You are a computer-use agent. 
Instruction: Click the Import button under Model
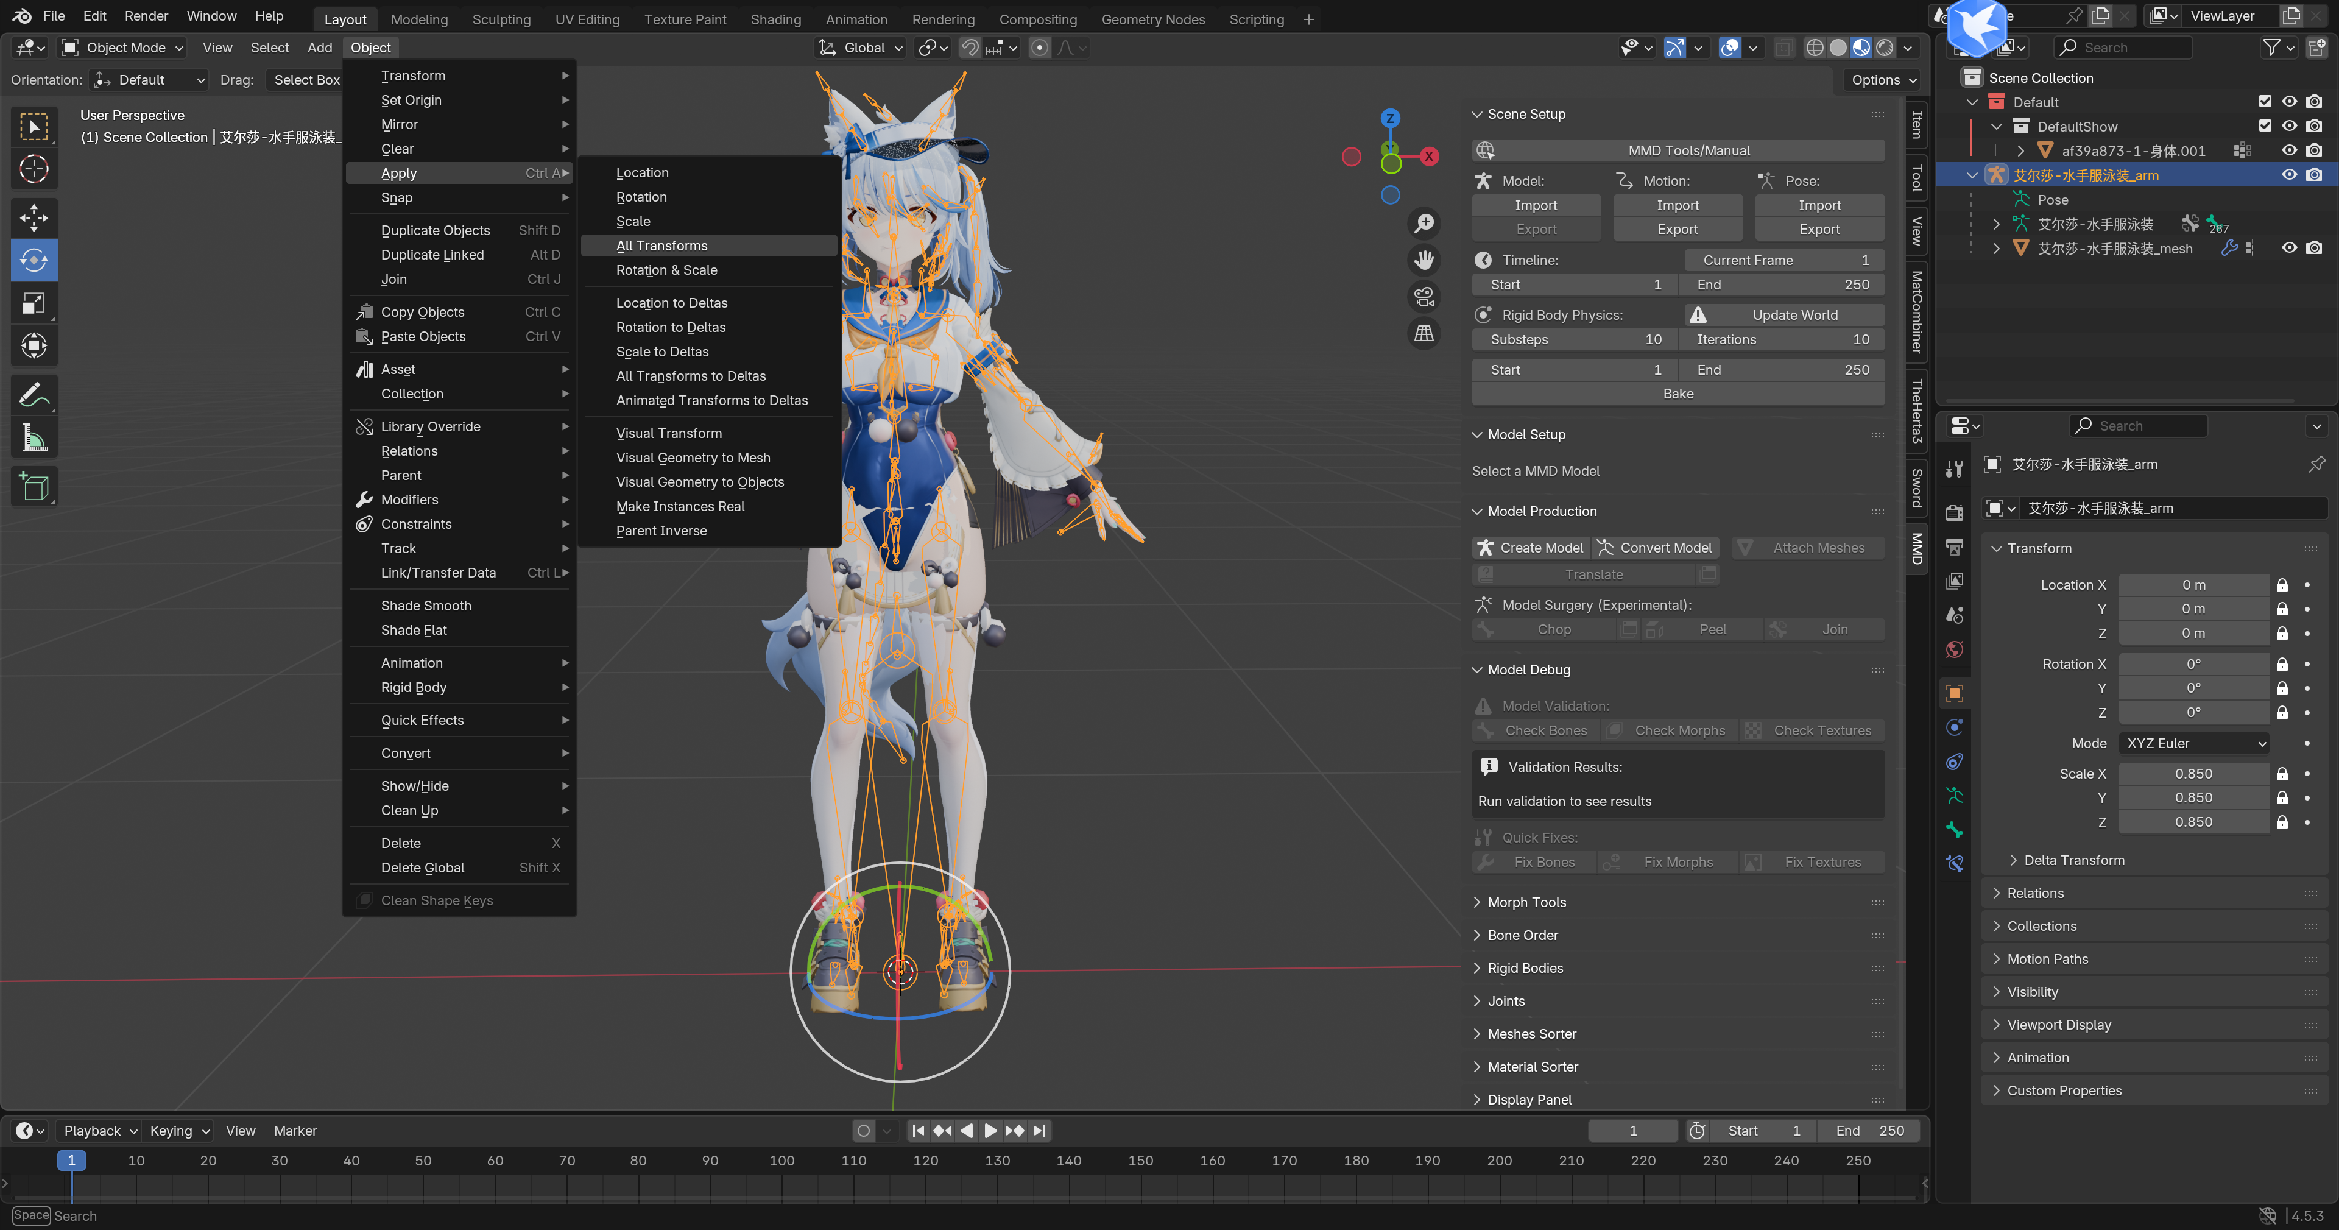(1536, 205)
